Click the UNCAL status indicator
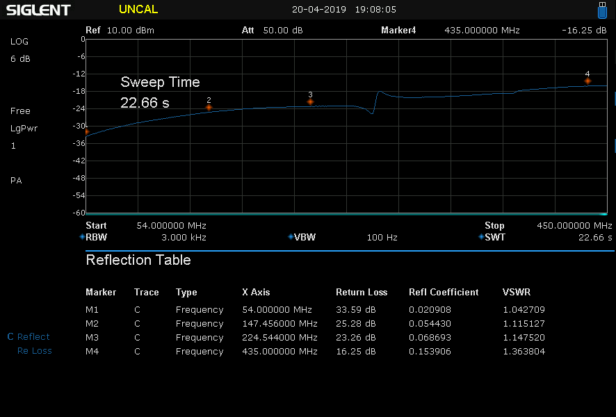This screenshot has width=616, height=417. pyautogui.click(x=138, y=10)
